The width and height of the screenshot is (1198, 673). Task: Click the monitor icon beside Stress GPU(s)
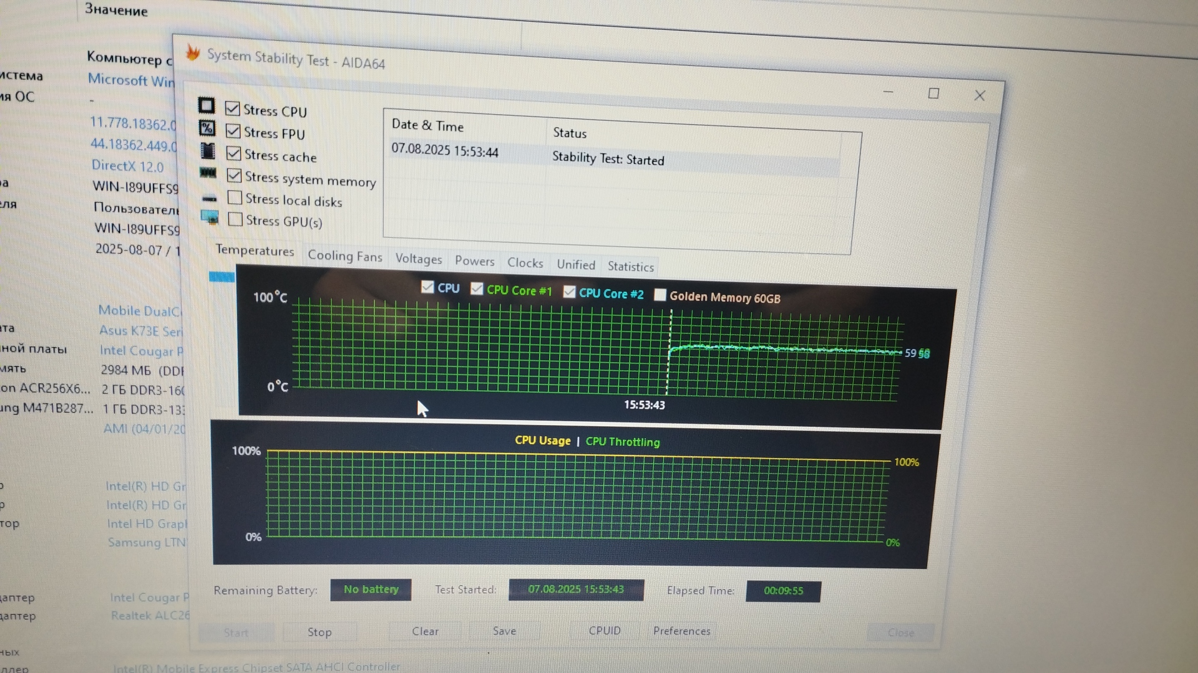coord(210,217)
